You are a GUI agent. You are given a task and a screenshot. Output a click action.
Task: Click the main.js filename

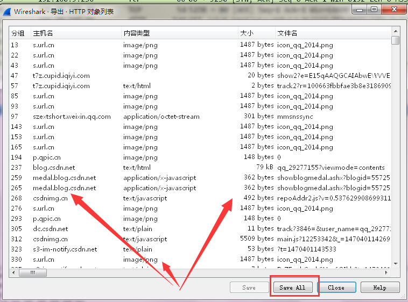[334, 239]
